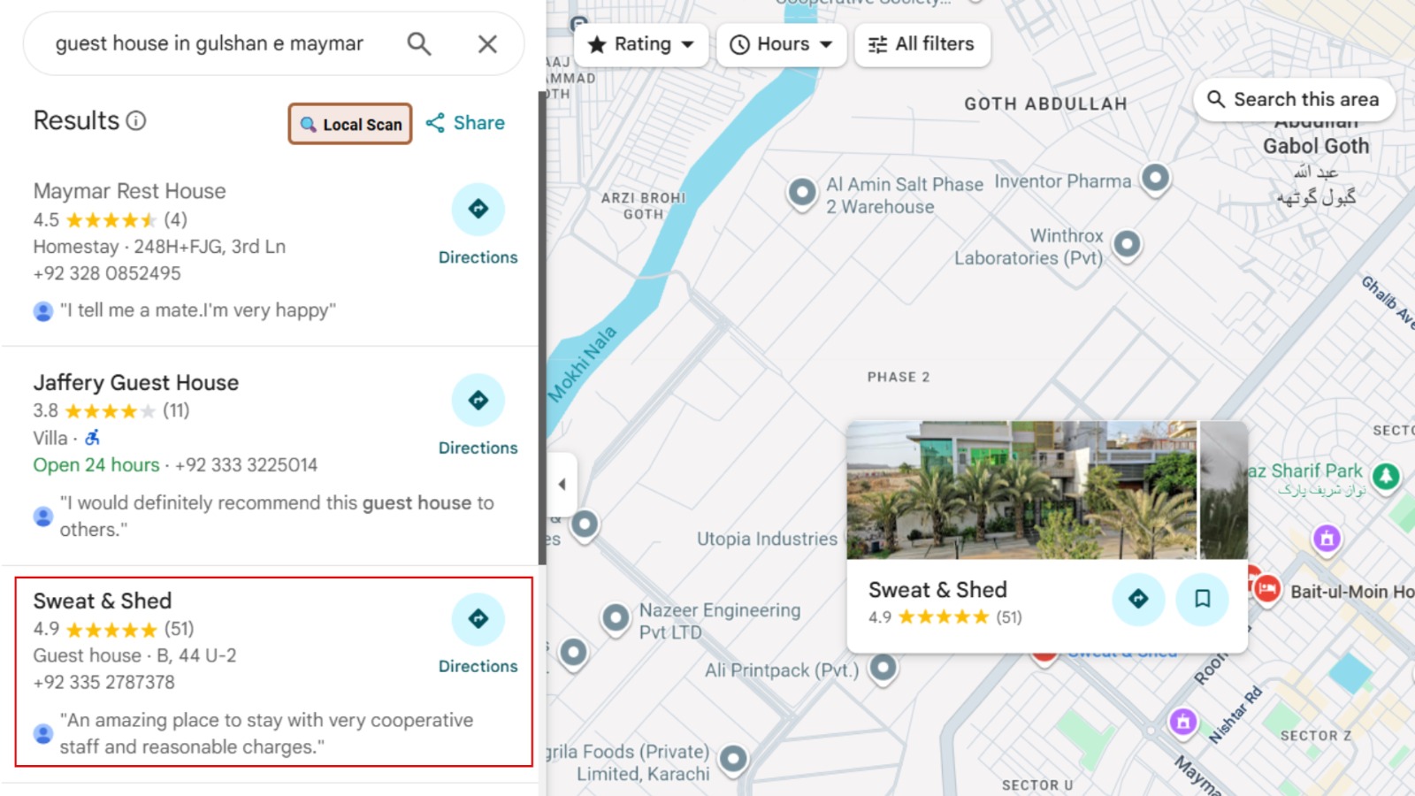Click the Sweat & Shed title in map card
This screenshot has height=796, width=1415.
click(x=937, y=590)
